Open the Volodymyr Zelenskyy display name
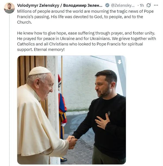 click(x=38, y=5)
